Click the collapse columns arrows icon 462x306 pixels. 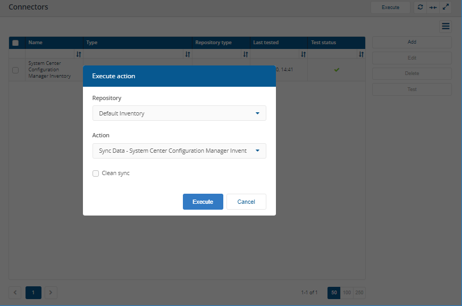coord(433,7)
